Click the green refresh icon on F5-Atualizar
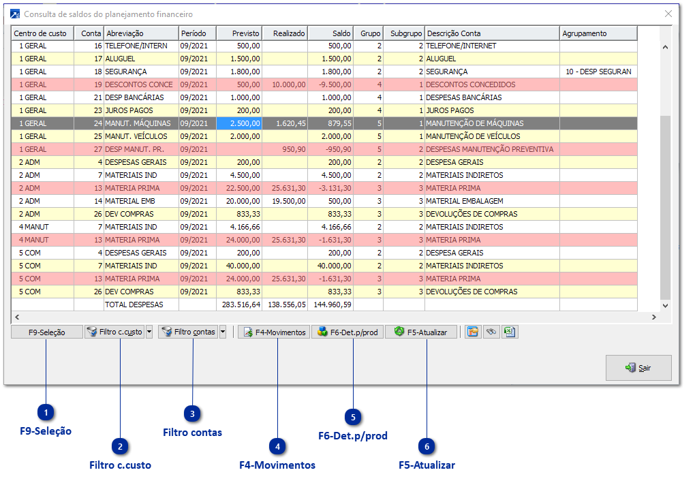 pyautogui.click(x=398, y=332)
